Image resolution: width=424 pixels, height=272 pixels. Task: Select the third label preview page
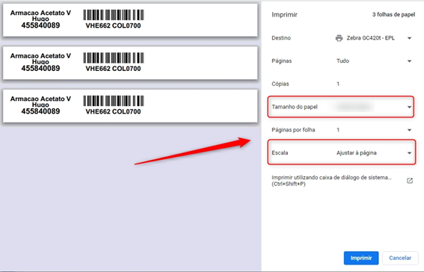(130, 106)
